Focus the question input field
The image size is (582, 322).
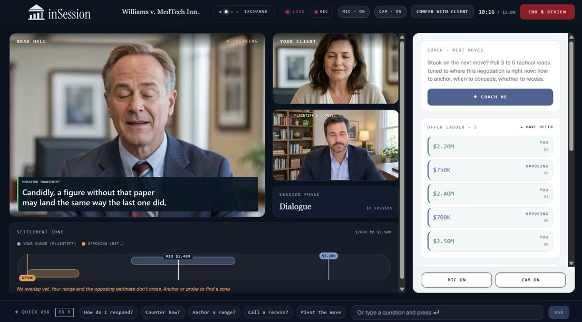447,312
